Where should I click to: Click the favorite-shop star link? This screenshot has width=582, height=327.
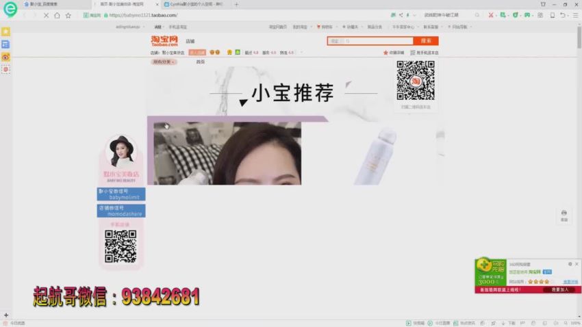pos(394,53)
